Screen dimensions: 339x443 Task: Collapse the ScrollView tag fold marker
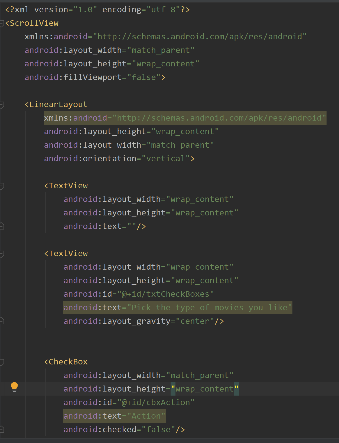(x=2, y=23)
